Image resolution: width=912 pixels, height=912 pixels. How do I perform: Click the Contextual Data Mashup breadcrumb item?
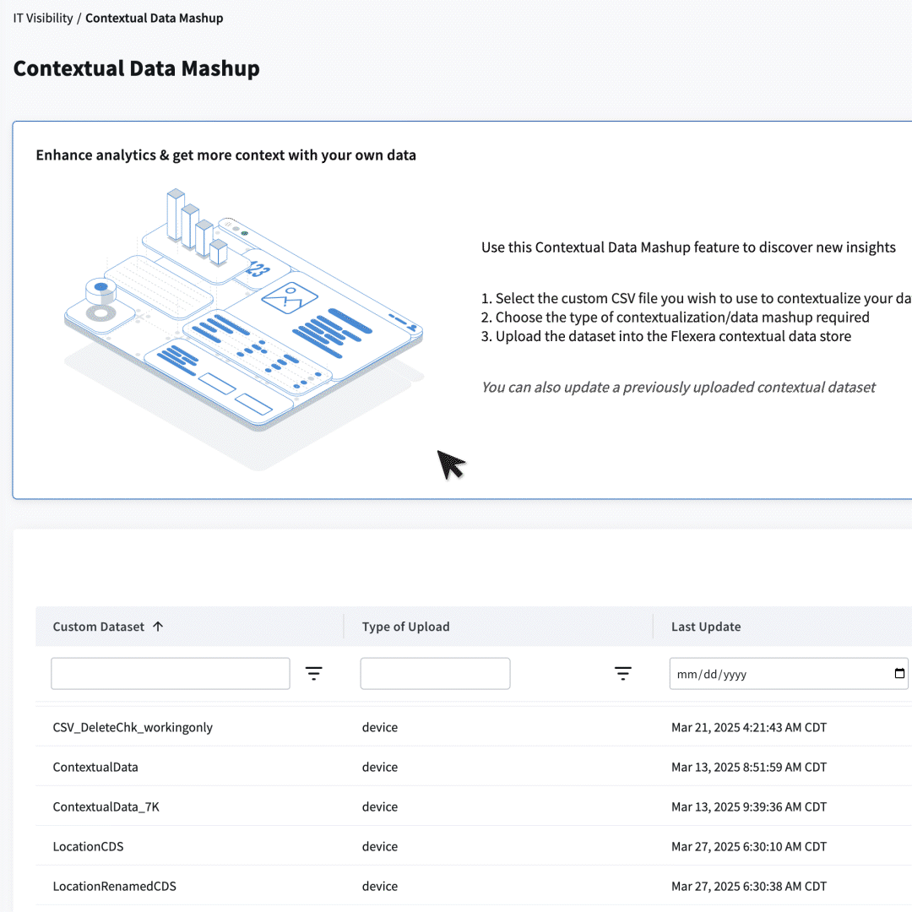tap(154, 18)
